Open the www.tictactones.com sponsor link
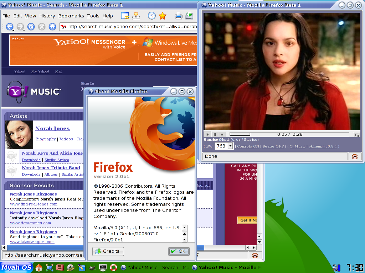Image resolution: width=365 pixels, height=273 pixels. tap(31, 223)
